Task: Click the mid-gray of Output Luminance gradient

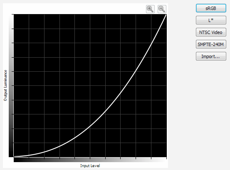Action: click(x=11, y=85)
